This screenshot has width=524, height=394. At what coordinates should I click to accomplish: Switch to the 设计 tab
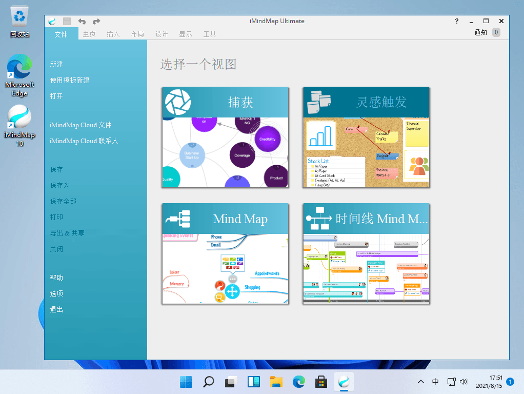coord(162,34)
